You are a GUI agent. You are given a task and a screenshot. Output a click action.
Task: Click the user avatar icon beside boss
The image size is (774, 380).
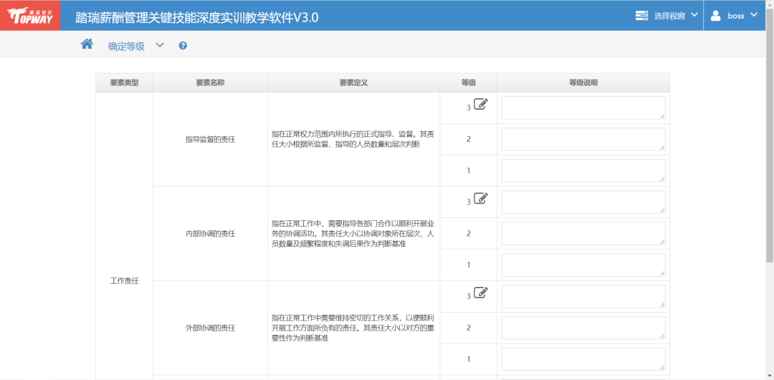point(716,15)
